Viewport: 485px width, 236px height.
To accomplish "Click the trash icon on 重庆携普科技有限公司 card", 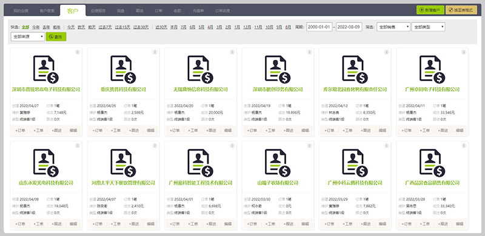I will pyautogui.click(x=155, y=52).
